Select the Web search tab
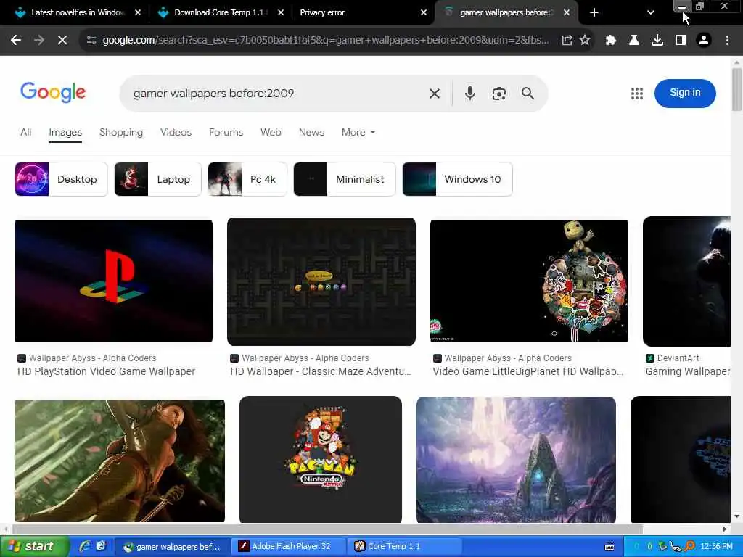Screen dimensions: 743x557 click(x=271, y=132)
